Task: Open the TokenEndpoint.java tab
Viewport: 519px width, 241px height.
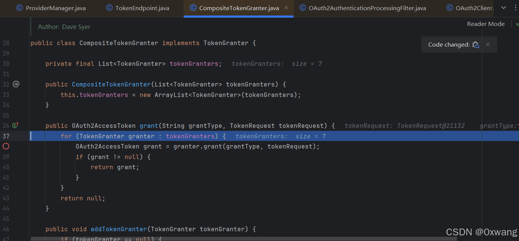Action: point(137,8)
